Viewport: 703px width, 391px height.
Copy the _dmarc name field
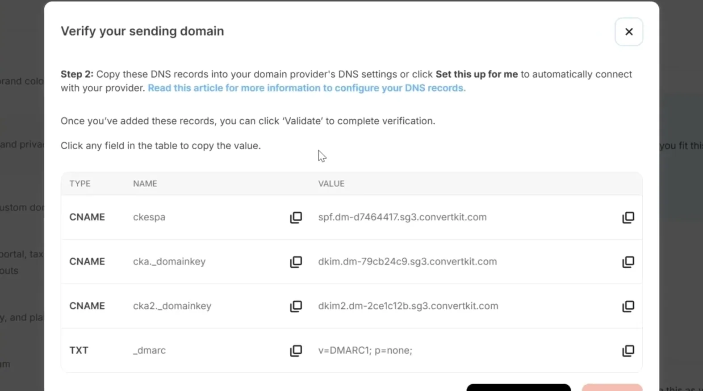[296, 350]
